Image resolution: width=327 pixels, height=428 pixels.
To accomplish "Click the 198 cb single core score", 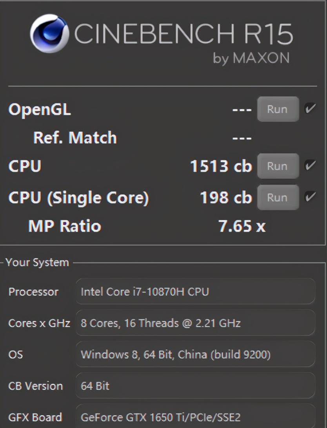I will (x=225, y=198).
